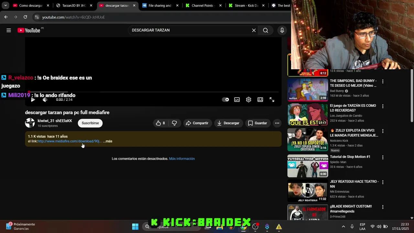
Task: Open ZULLY EXPLOTA EN VIVO thumbnail
Action: click(308, 139)
